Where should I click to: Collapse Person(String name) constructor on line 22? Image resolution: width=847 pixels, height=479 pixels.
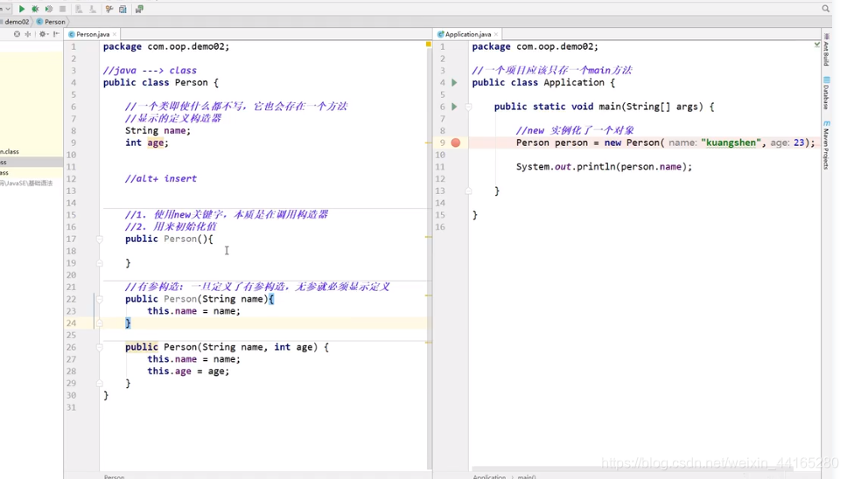pos(100,299)
